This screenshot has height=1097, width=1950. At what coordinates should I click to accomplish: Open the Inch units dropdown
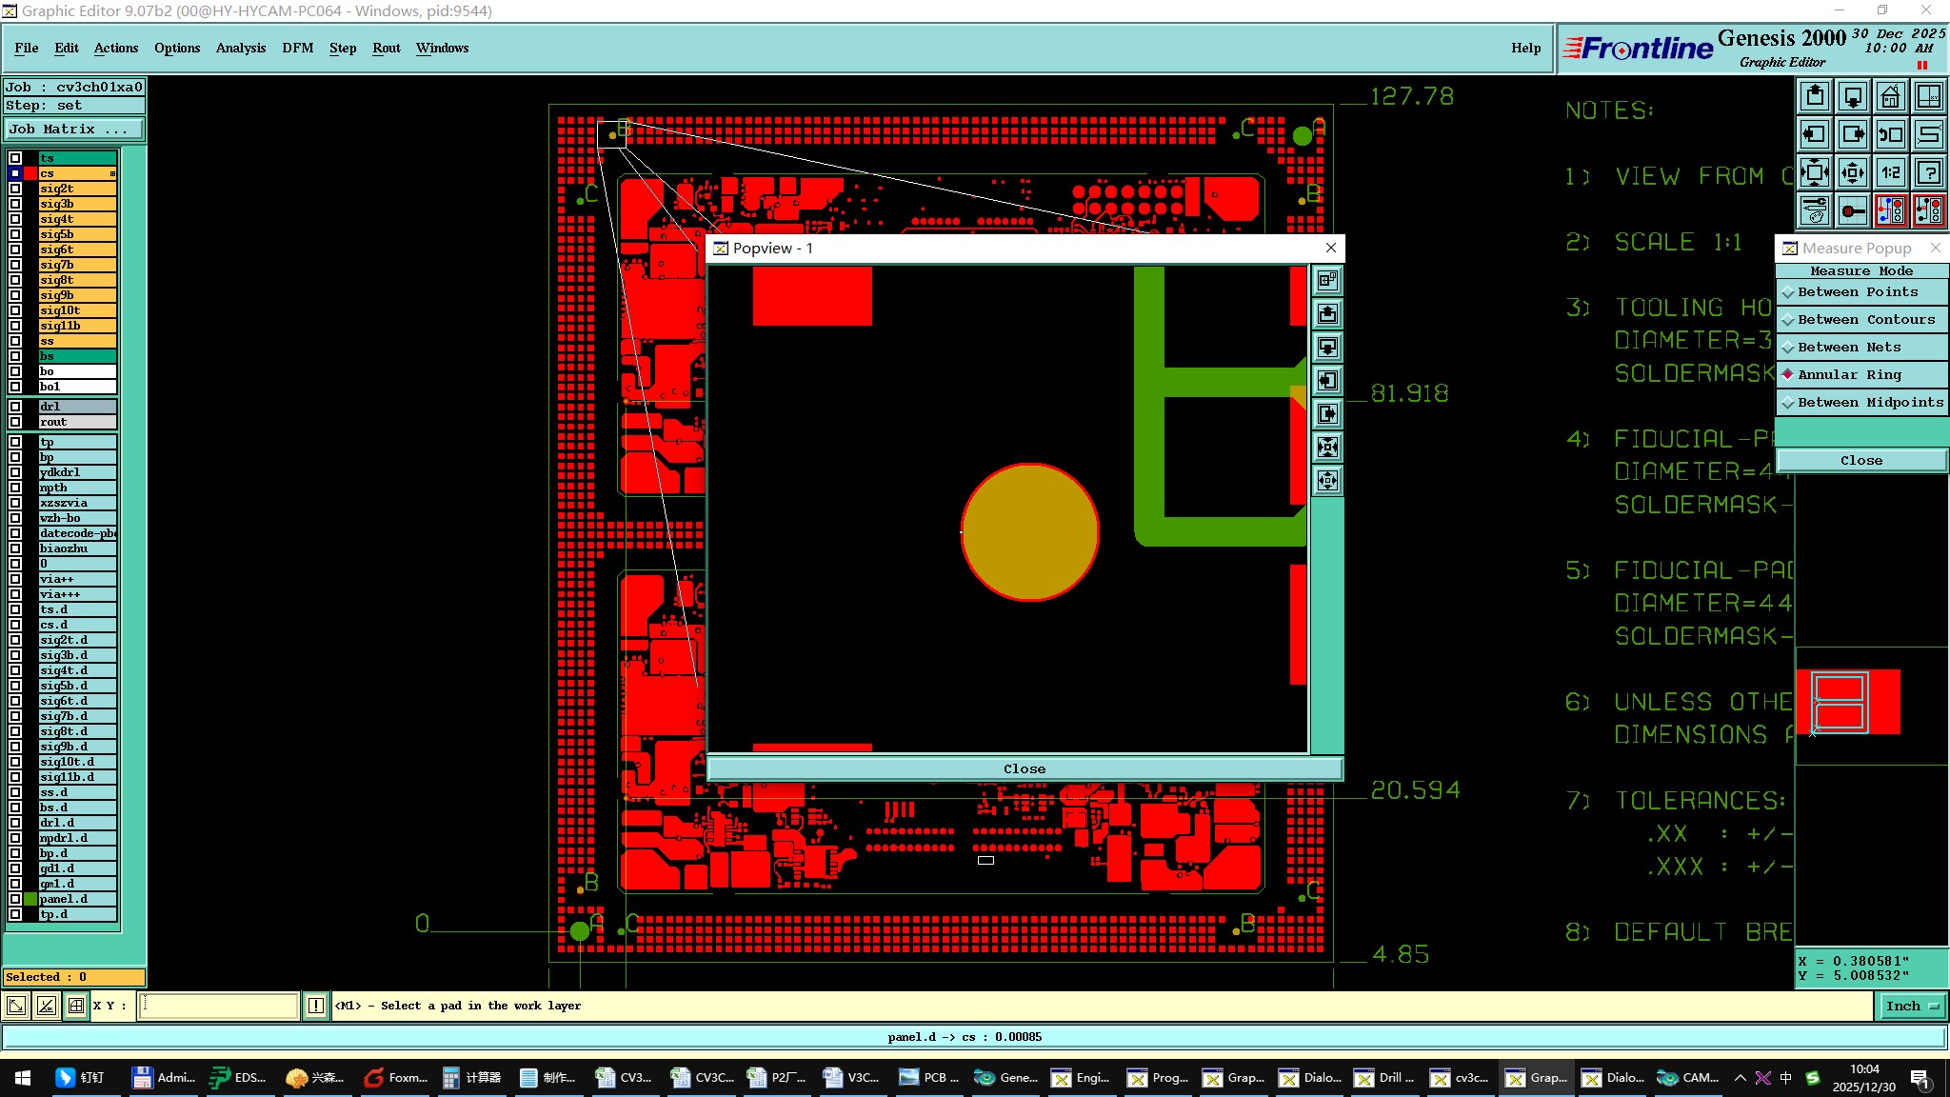tap(1911, 1006)
